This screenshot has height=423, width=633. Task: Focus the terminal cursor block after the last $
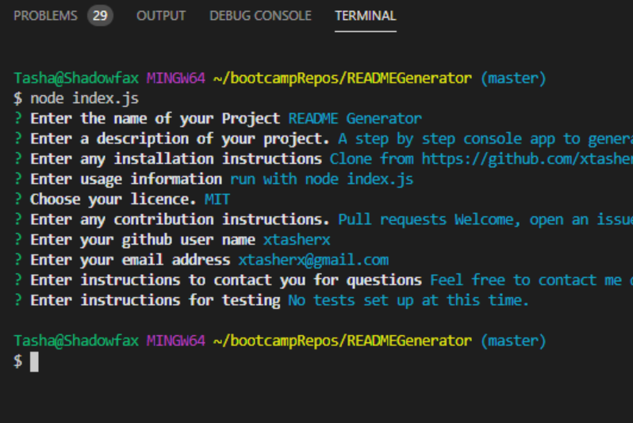(34, 362)
